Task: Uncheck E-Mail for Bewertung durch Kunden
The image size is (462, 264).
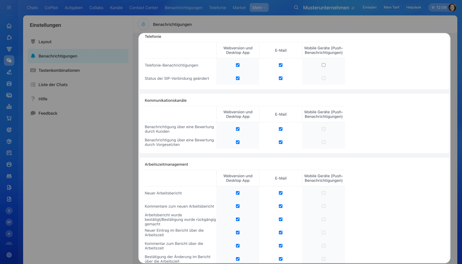Action: (x=280, y=129)
